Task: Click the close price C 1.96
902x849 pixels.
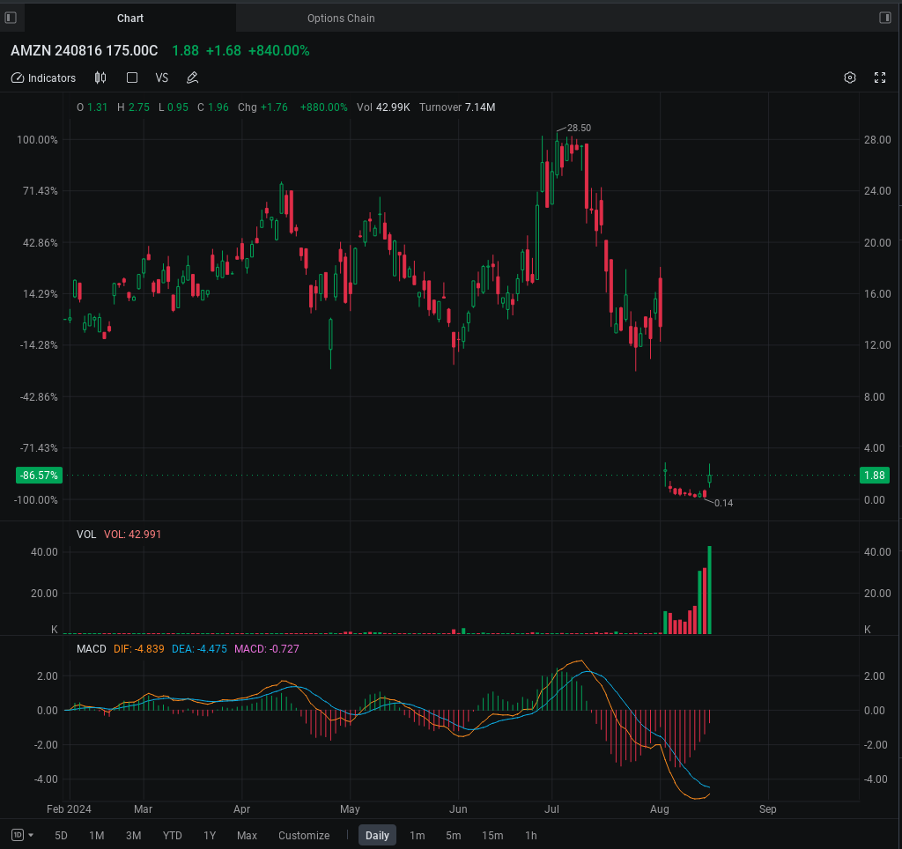Action: click(x=213, y=107)
